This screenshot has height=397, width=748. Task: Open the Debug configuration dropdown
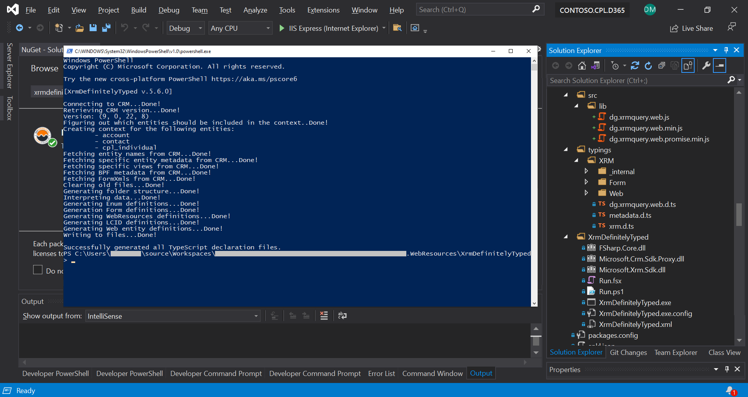point(185,28)
